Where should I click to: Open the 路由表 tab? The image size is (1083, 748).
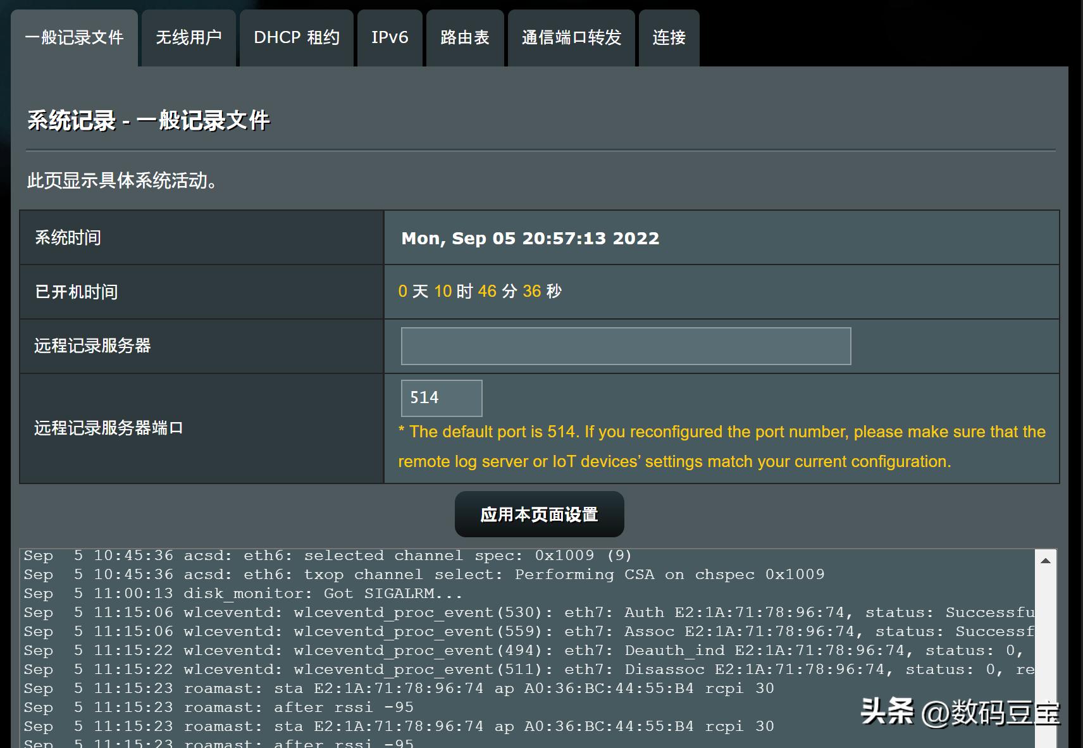[x=464, y=38]
